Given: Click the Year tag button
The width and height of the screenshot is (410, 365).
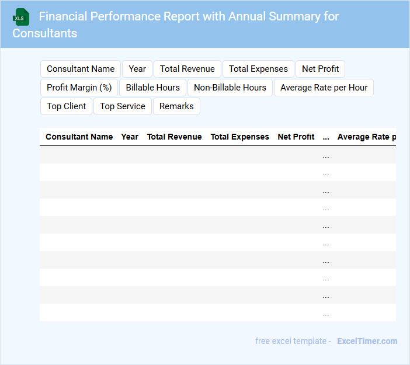Looking at the screenshot, I should click(137, 69).
